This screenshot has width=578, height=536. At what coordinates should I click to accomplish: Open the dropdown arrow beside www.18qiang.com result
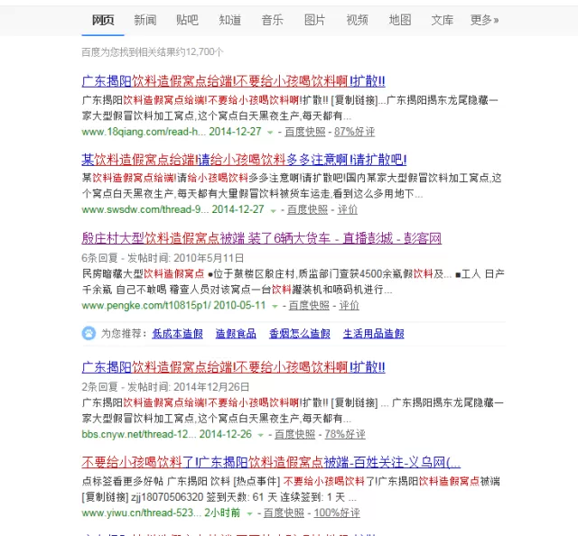[270, 133]
